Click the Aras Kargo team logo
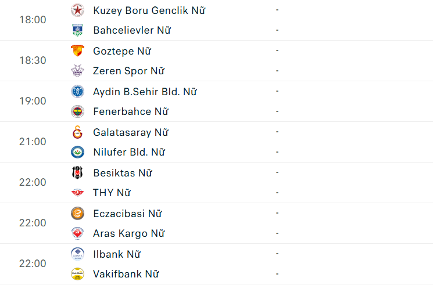The height and width of the screenshot is (285, 433). pyautogui.click(x=77, y=233)
